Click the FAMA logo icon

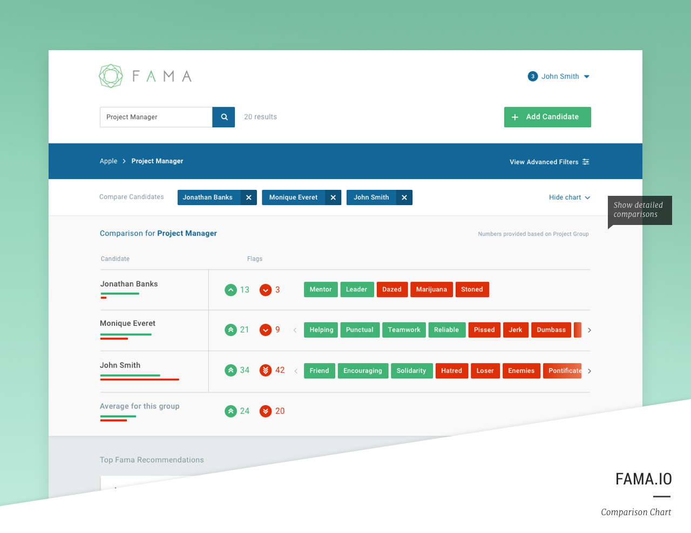pyautogui.click(x=111, y=76)
